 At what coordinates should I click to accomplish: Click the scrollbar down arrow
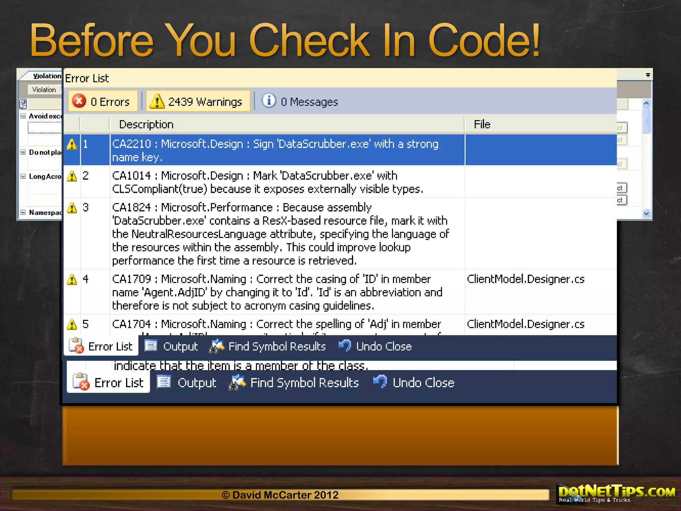point(646,214)
